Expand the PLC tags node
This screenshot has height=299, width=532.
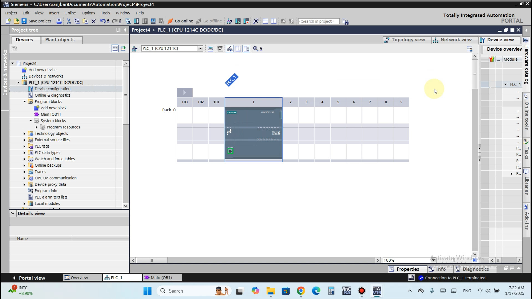pyautogui.click(x=24, y=146)
